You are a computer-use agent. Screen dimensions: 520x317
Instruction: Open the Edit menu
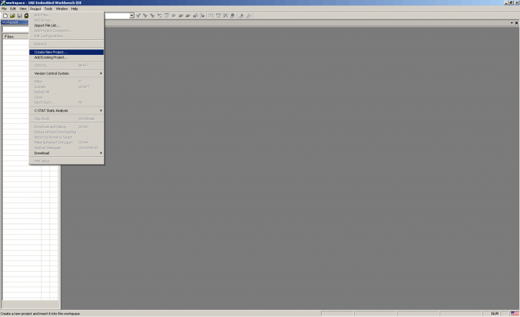point(13,9)
